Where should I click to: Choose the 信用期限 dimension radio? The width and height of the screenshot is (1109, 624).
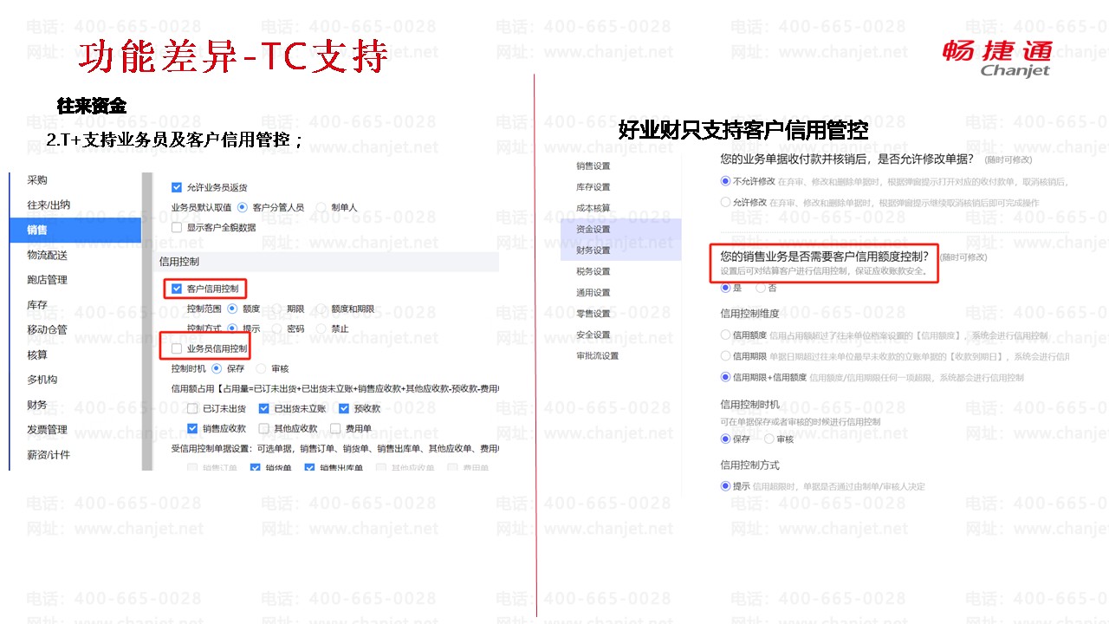pyautogui.click(x=725, y=355)
